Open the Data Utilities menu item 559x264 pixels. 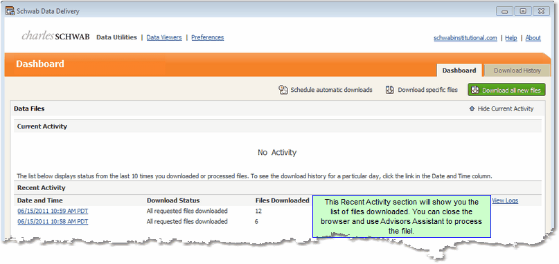pos(116,37)
